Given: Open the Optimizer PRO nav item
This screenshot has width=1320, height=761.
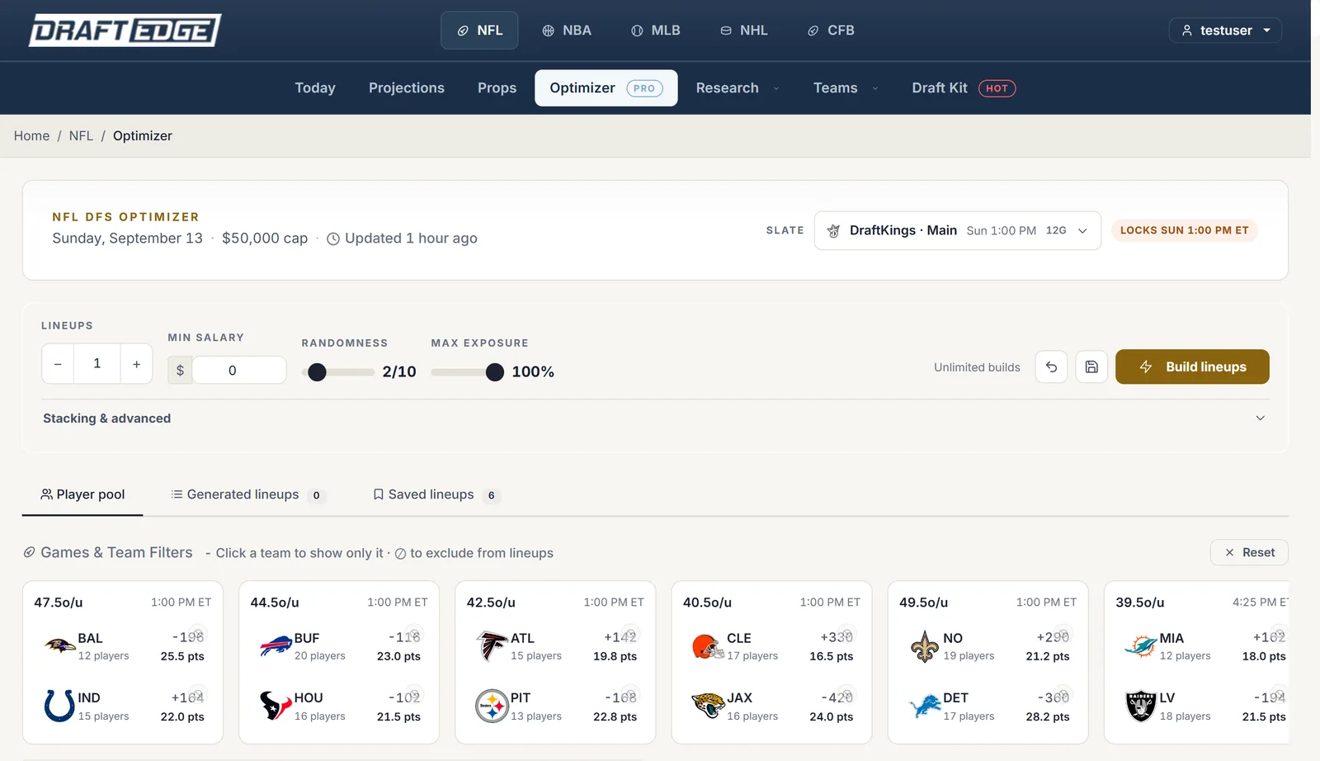Looking at the screenshot, I should [x=606, y=87].
